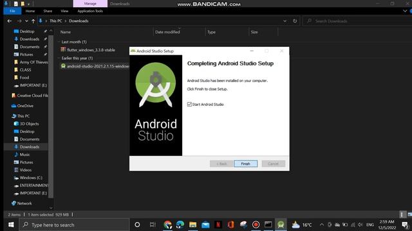Open the Application Tools tab

tap(90, 11)
